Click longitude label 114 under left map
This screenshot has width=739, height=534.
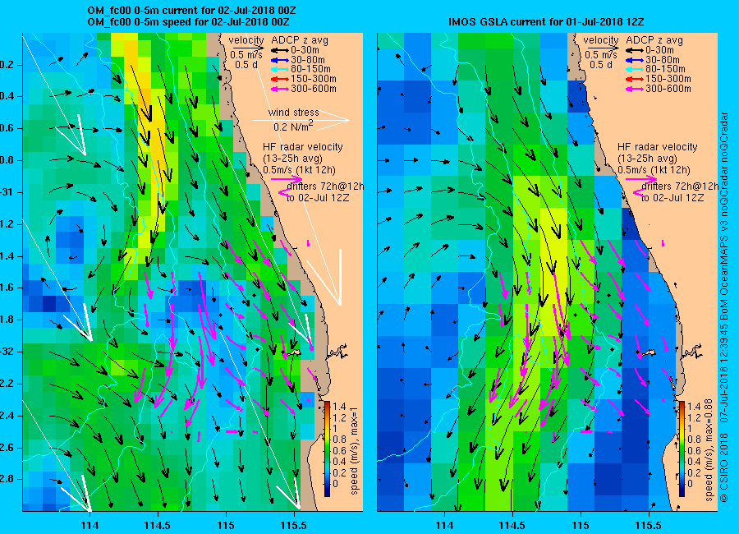coord(90,525)
